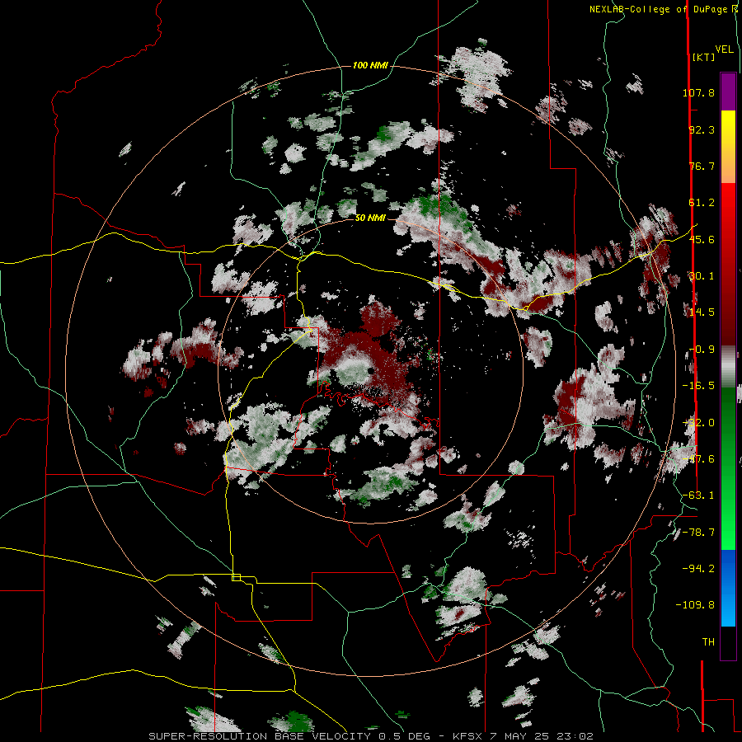
Task: Select the 107.8 value on the velocity scale
Action: pyautogui.click(x=698, y=92)
